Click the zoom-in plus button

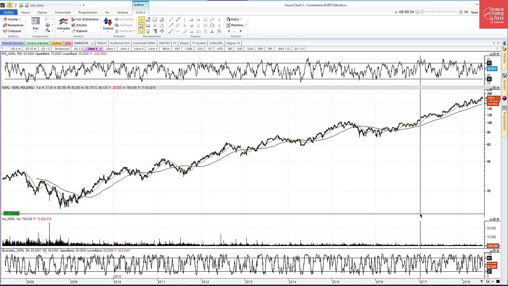tap(460, 12)
